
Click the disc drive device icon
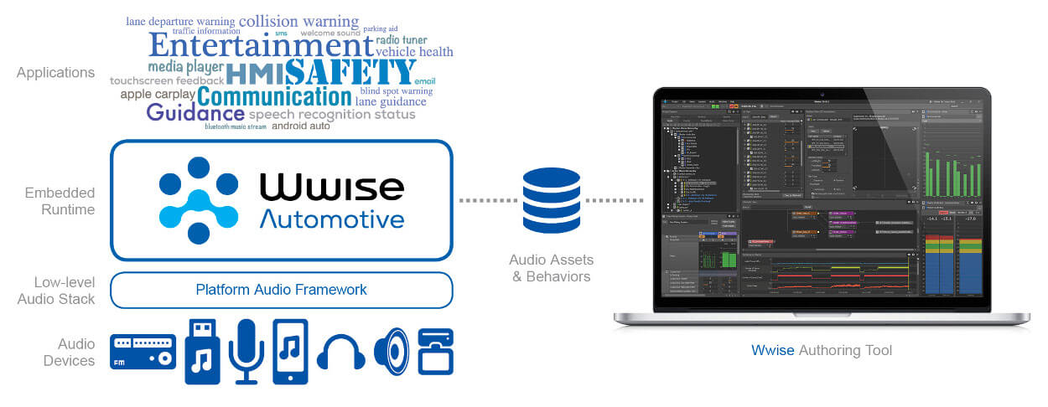tap(436, 351)
